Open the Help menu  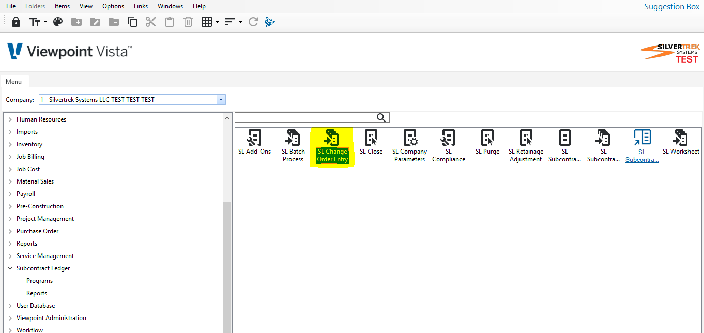199,6
